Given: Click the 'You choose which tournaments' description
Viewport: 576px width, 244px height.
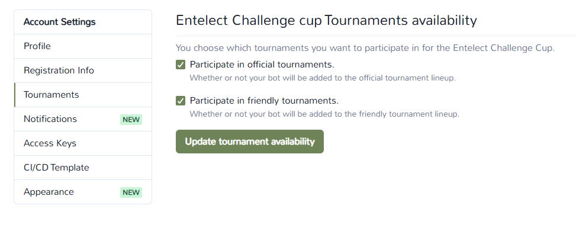Looking at the screenshot, I should (x=365, y=48).
